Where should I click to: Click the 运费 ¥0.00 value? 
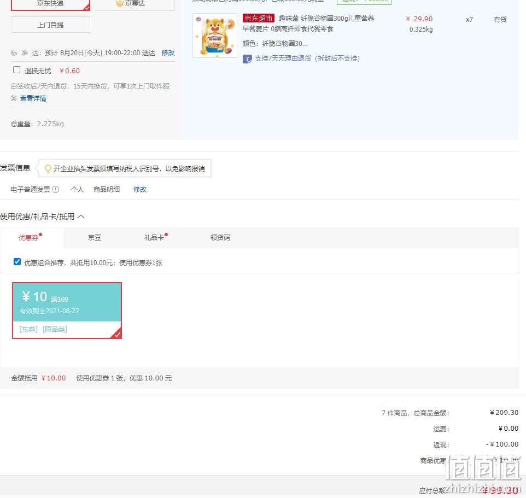(x=508, y=429)
